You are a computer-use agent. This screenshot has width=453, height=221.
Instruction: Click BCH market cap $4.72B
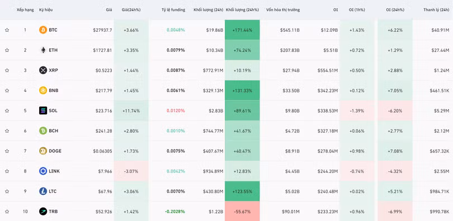[292, 131]
